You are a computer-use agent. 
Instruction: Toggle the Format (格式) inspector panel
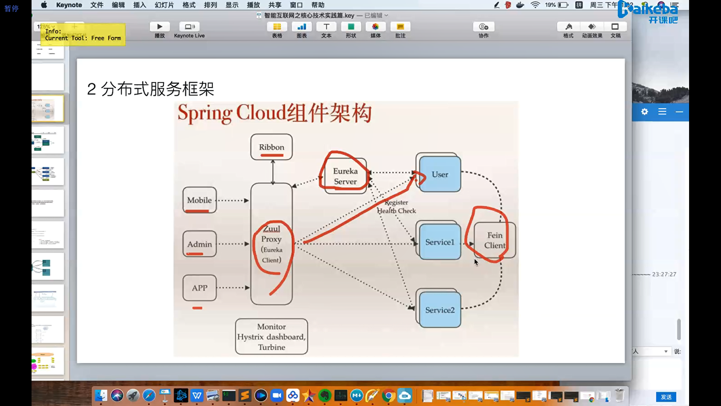(568, 27)
